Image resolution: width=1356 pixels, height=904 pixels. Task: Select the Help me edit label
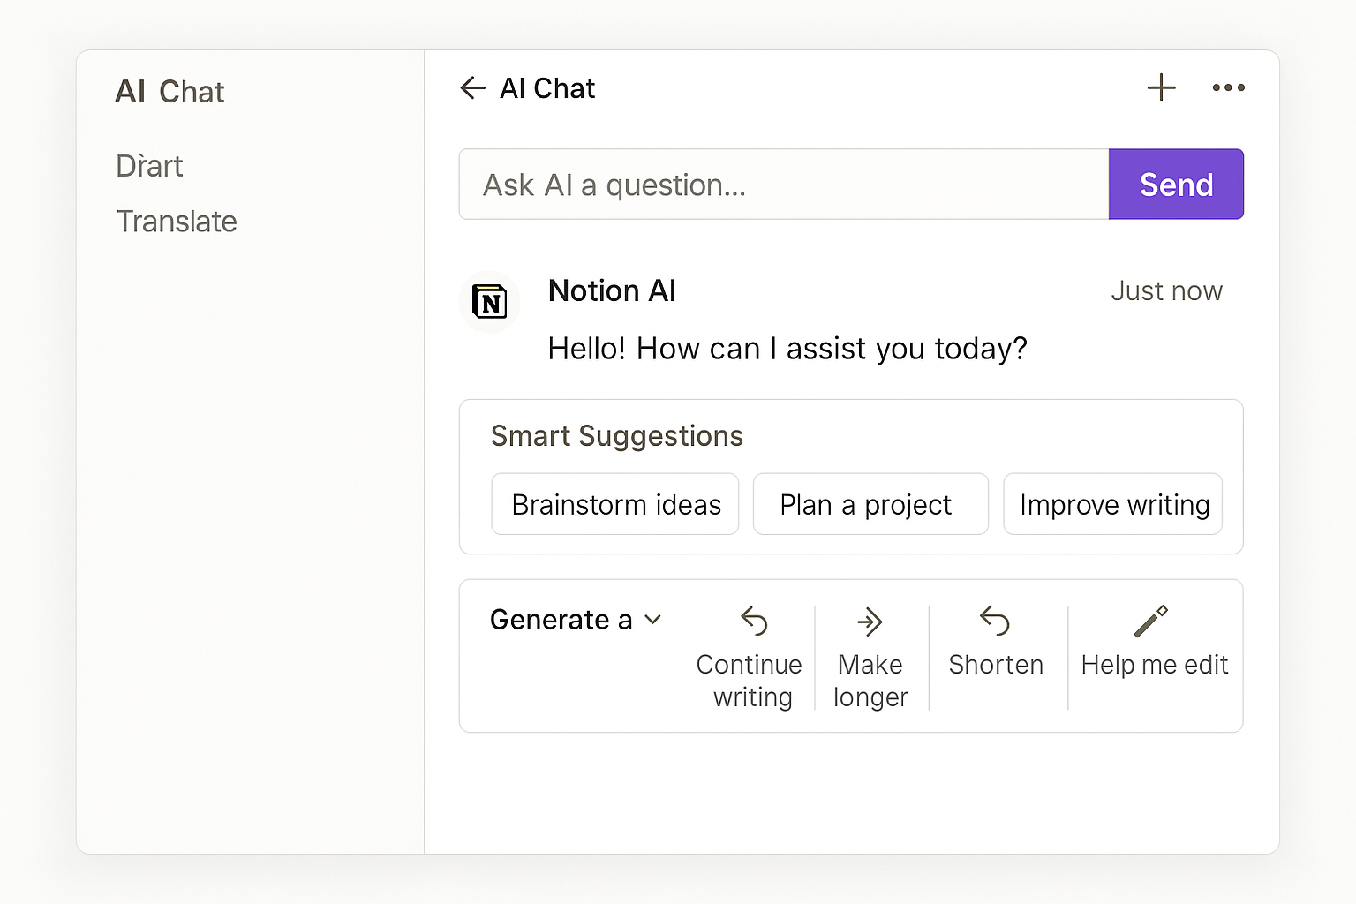point(1155,665)
